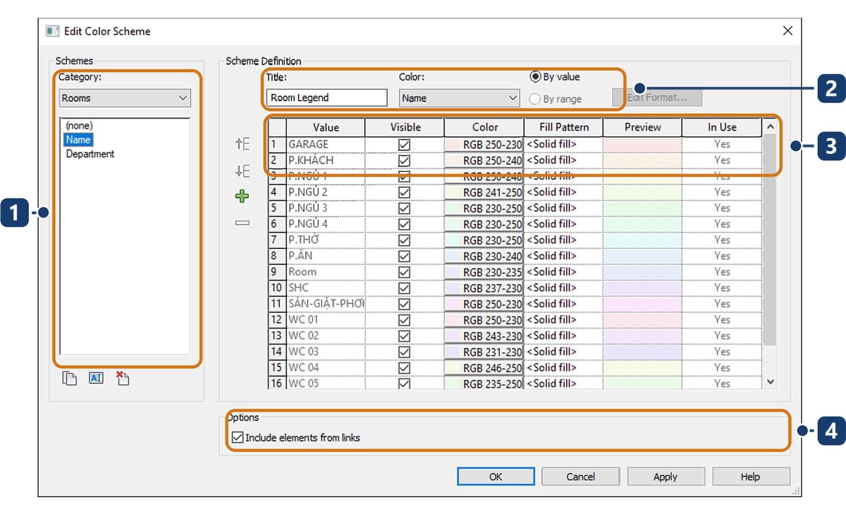Open the Category dropdown showing Rooms

coord(125,98)
